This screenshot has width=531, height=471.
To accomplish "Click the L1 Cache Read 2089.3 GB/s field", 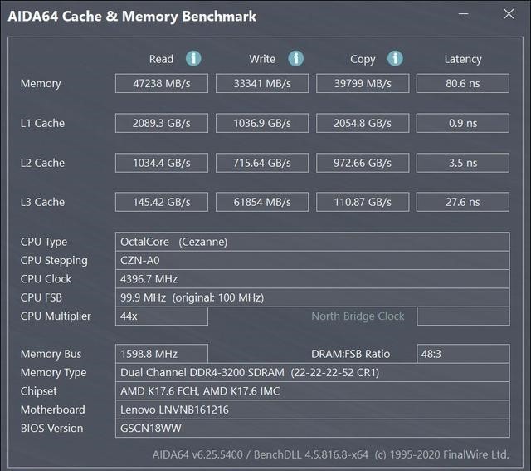I will pos(162,123).
